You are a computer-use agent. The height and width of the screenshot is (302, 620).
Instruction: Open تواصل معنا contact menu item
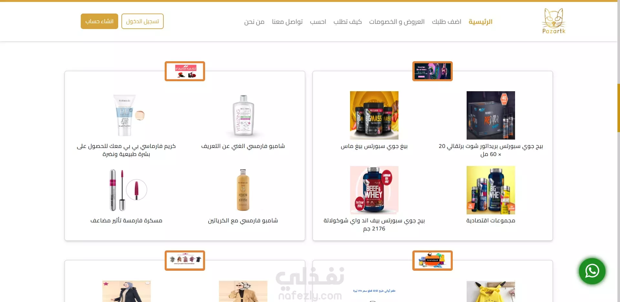pos(287,22)
